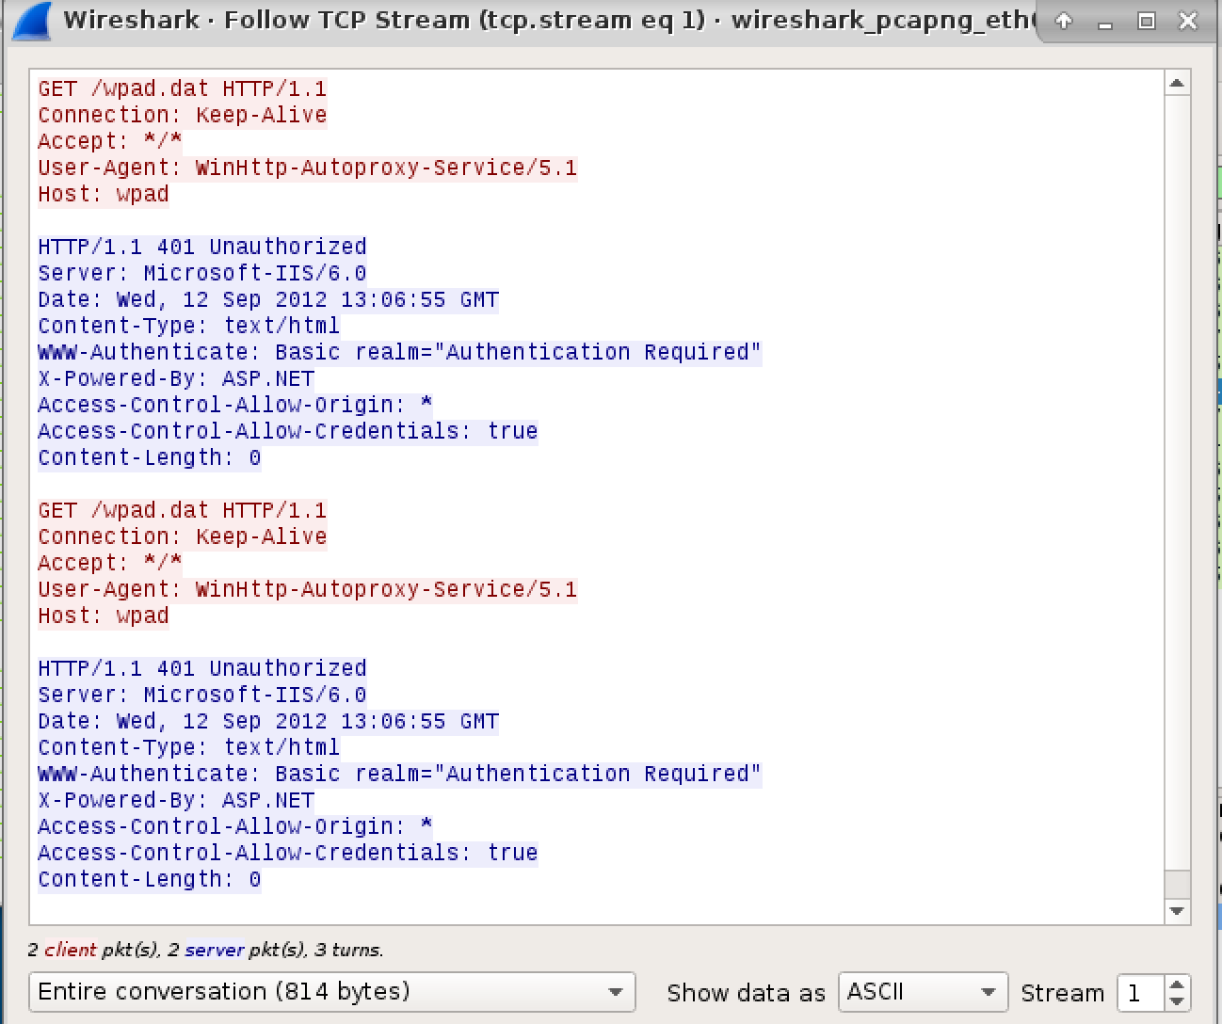Click the first 'GET /wpad.dat HTTP/1.1' line
This screenshot has width=1222, height=1024.
point(182,88)
